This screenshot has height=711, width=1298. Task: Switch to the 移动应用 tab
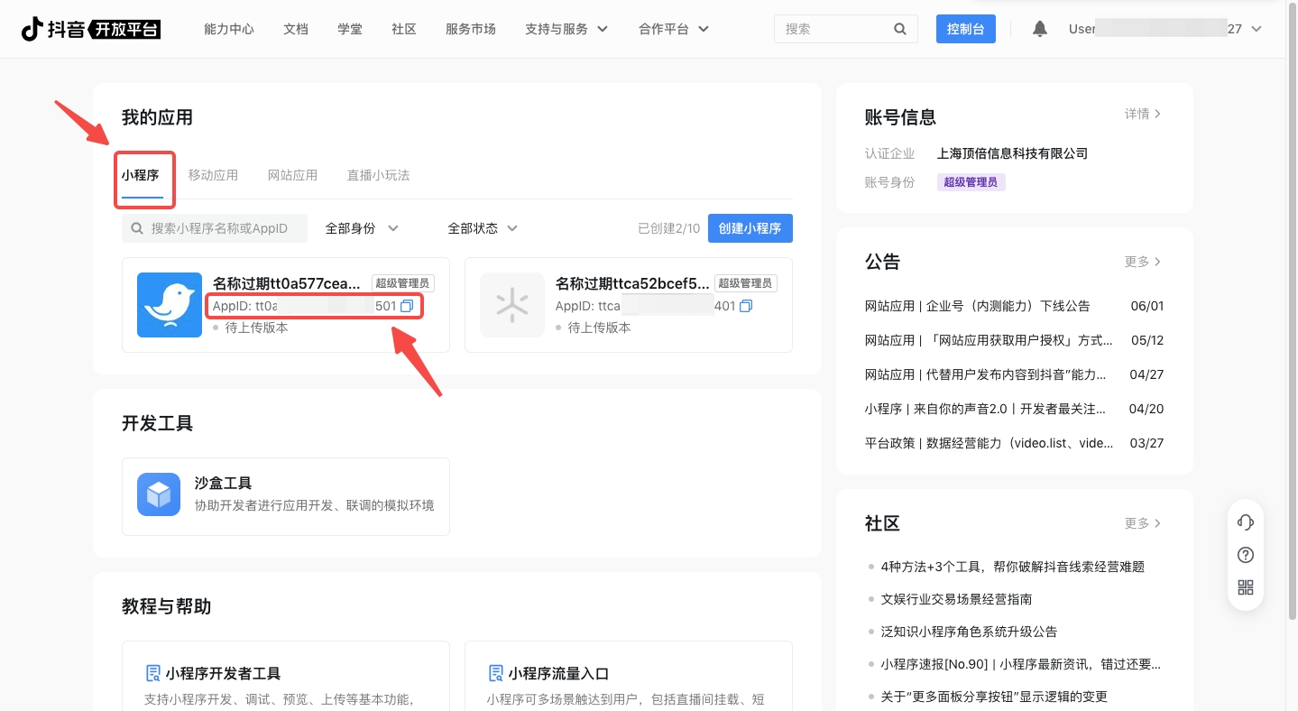[x=213, y=175]
